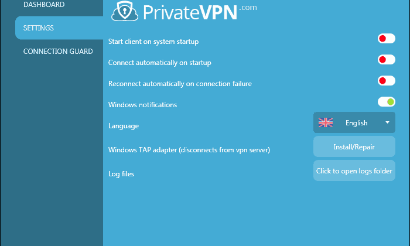Click the PrivateVPN shield cloud logo

pos(125,11)
